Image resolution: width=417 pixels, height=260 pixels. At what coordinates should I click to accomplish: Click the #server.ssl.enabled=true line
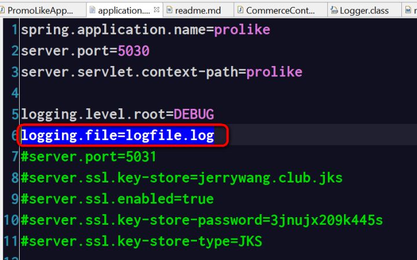pos(117,199)
